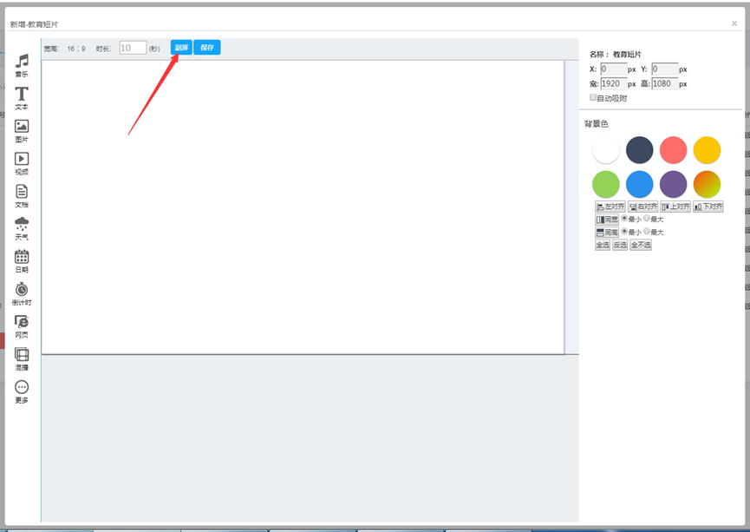
Task: Add a video using the 视频 icon
Action: point(22,161)
